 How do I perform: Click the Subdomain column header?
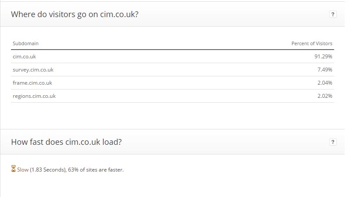(x=25, y=43)
